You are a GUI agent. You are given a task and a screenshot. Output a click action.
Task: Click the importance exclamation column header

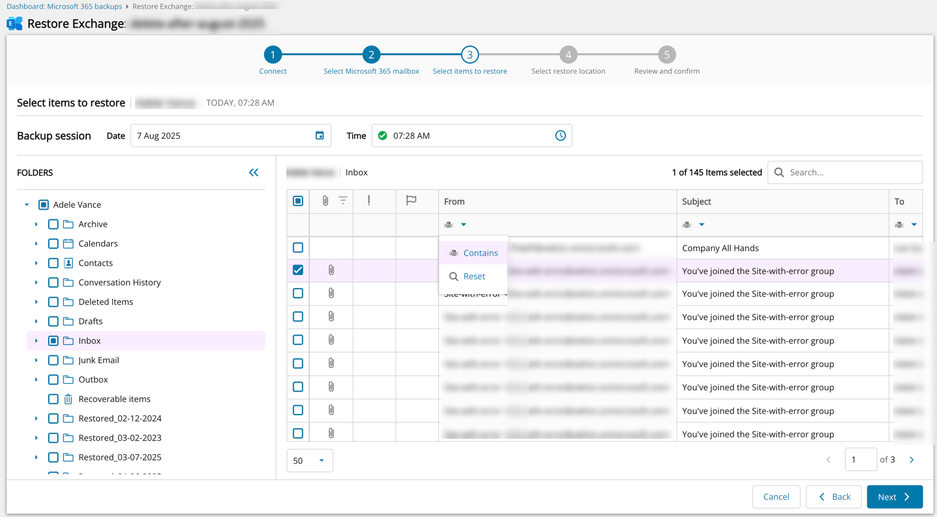369,201
